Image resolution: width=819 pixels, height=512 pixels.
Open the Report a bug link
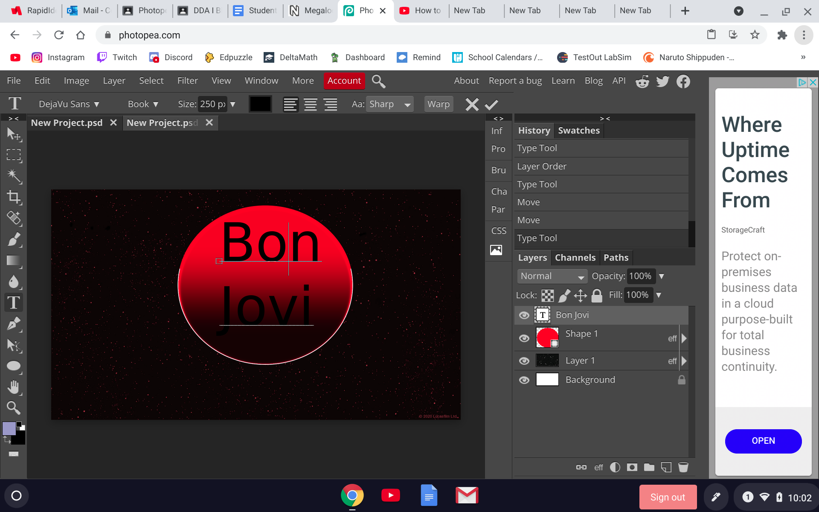pyautogui.click(x=515, y=81)
